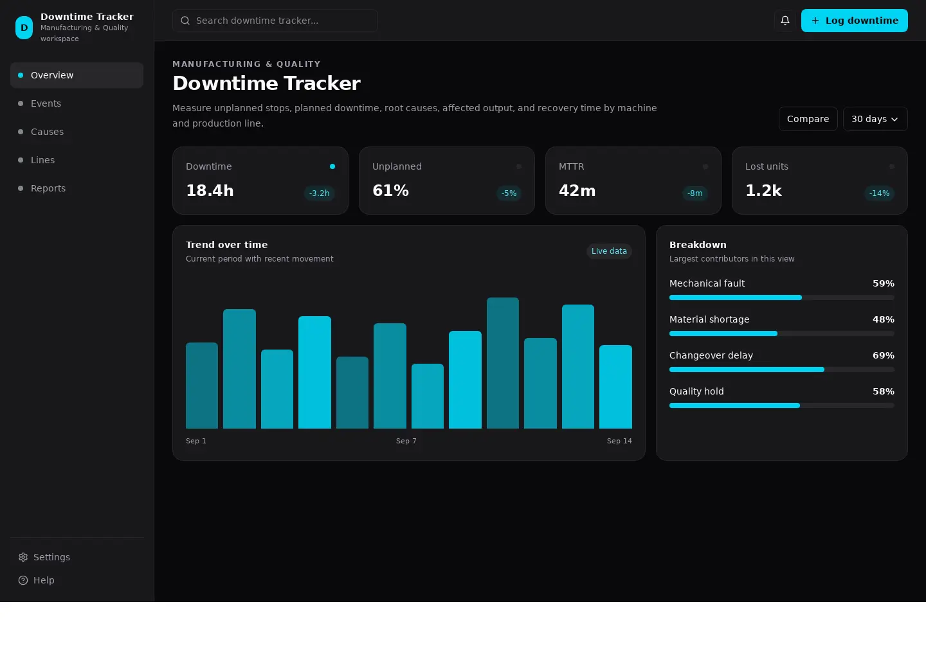This screenshot has width=926, height=658.
Task: Navigate to Lines in the sidebar
Action: click(77, 160)
